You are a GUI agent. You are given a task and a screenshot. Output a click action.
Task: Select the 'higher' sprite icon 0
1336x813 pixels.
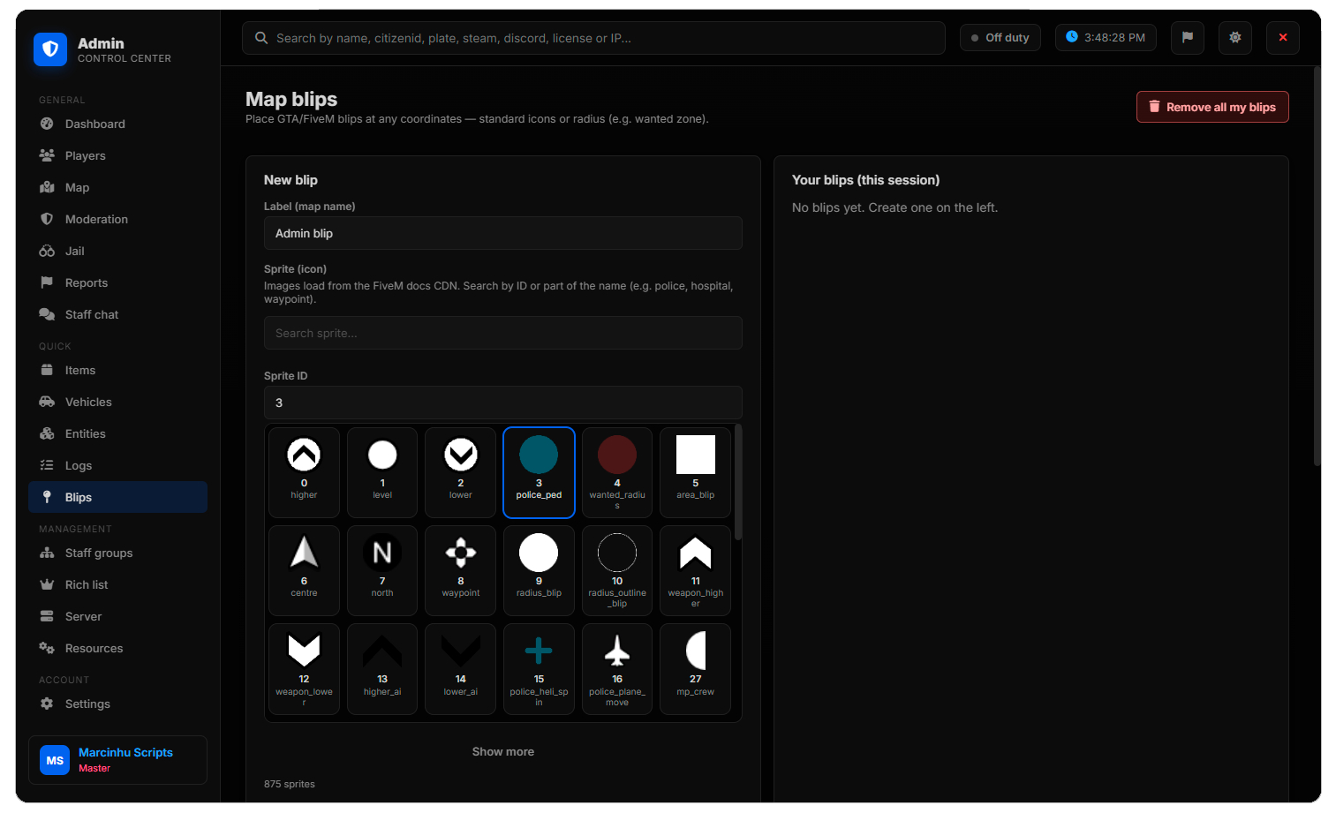pyautogui.click(x=304, y=472)
